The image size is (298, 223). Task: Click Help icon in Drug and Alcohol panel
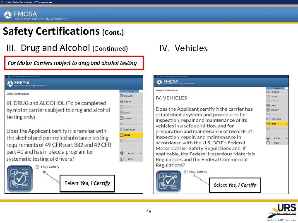122,159
